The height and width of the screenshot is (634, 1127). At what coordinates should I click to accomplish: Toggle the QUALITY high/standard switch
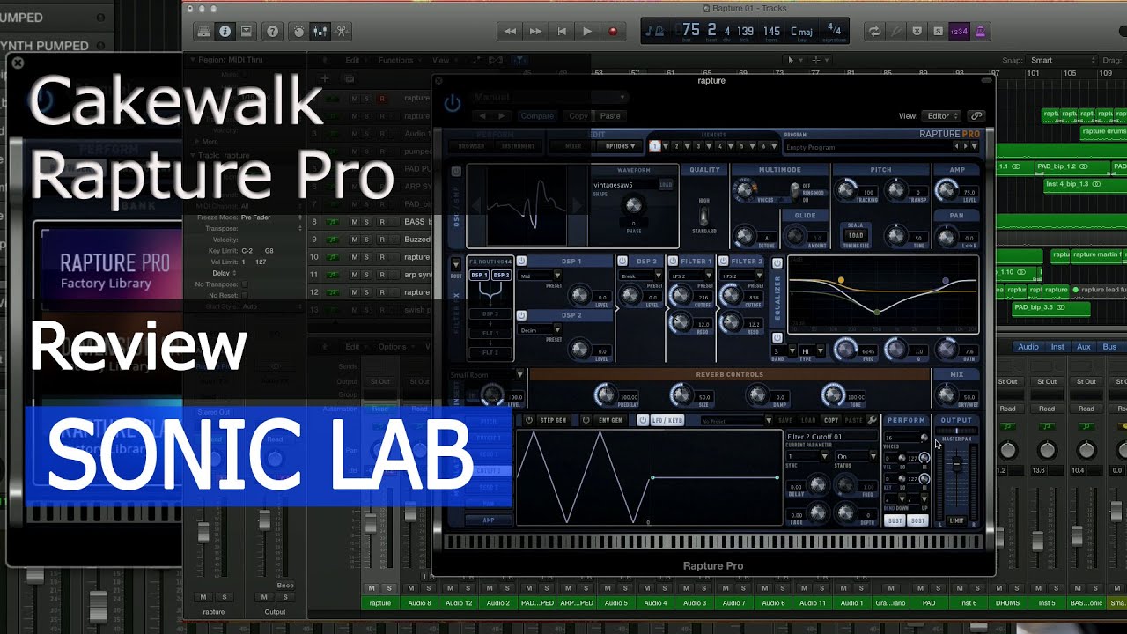[703, 217]
